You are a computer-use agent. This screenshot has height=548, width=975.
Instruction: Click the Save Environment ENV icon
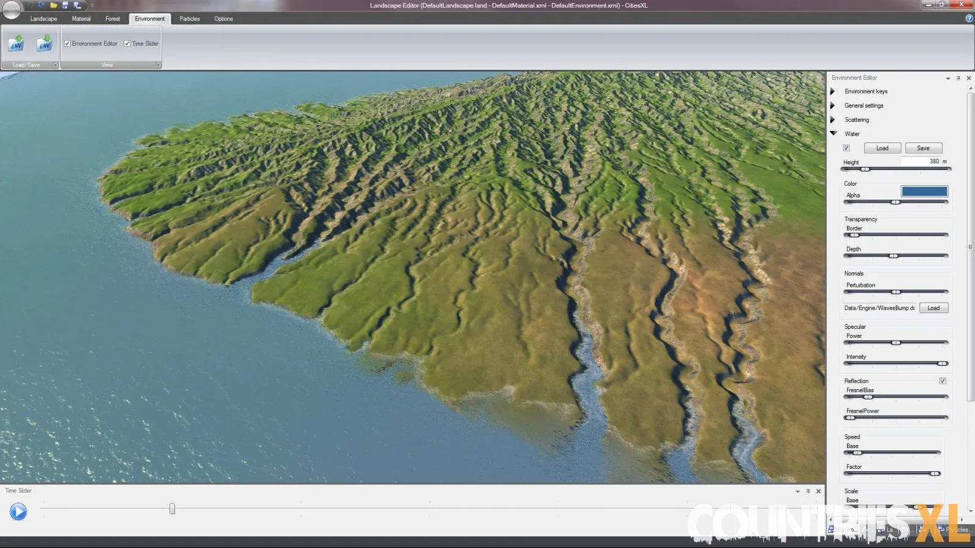point(44,44)
